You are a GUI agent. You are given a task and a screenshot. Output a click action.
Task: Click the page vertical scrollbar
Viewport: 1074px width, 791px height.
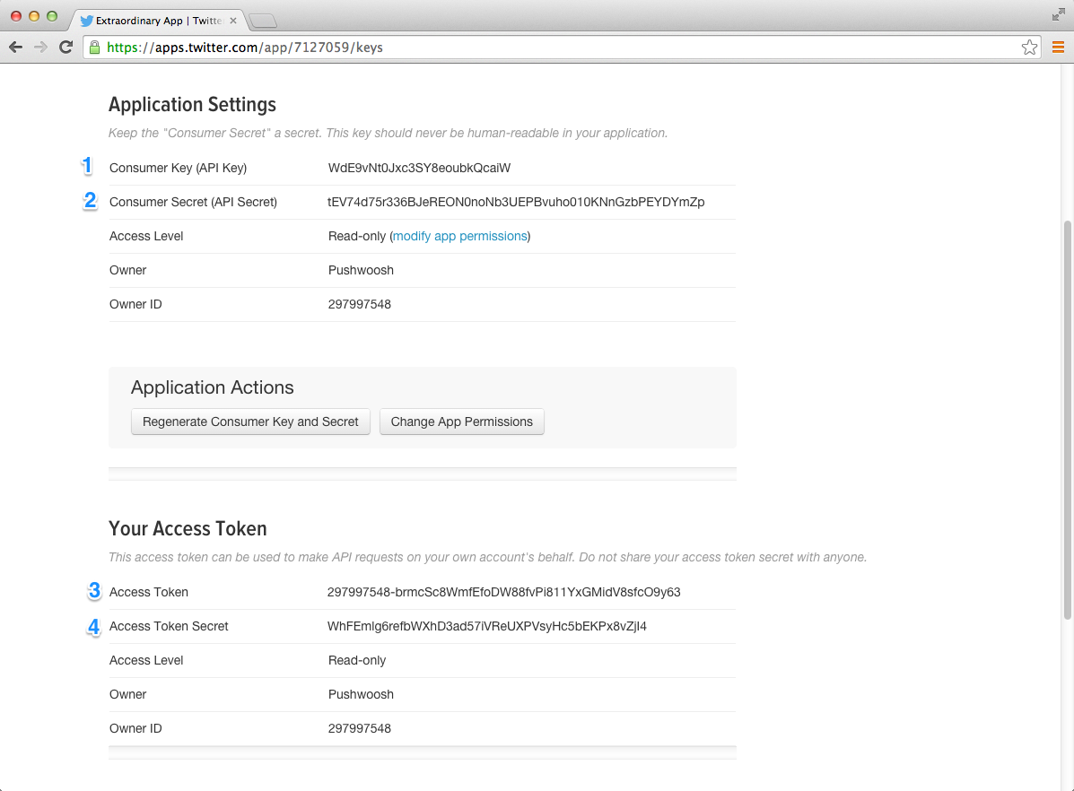point(1067,419)
